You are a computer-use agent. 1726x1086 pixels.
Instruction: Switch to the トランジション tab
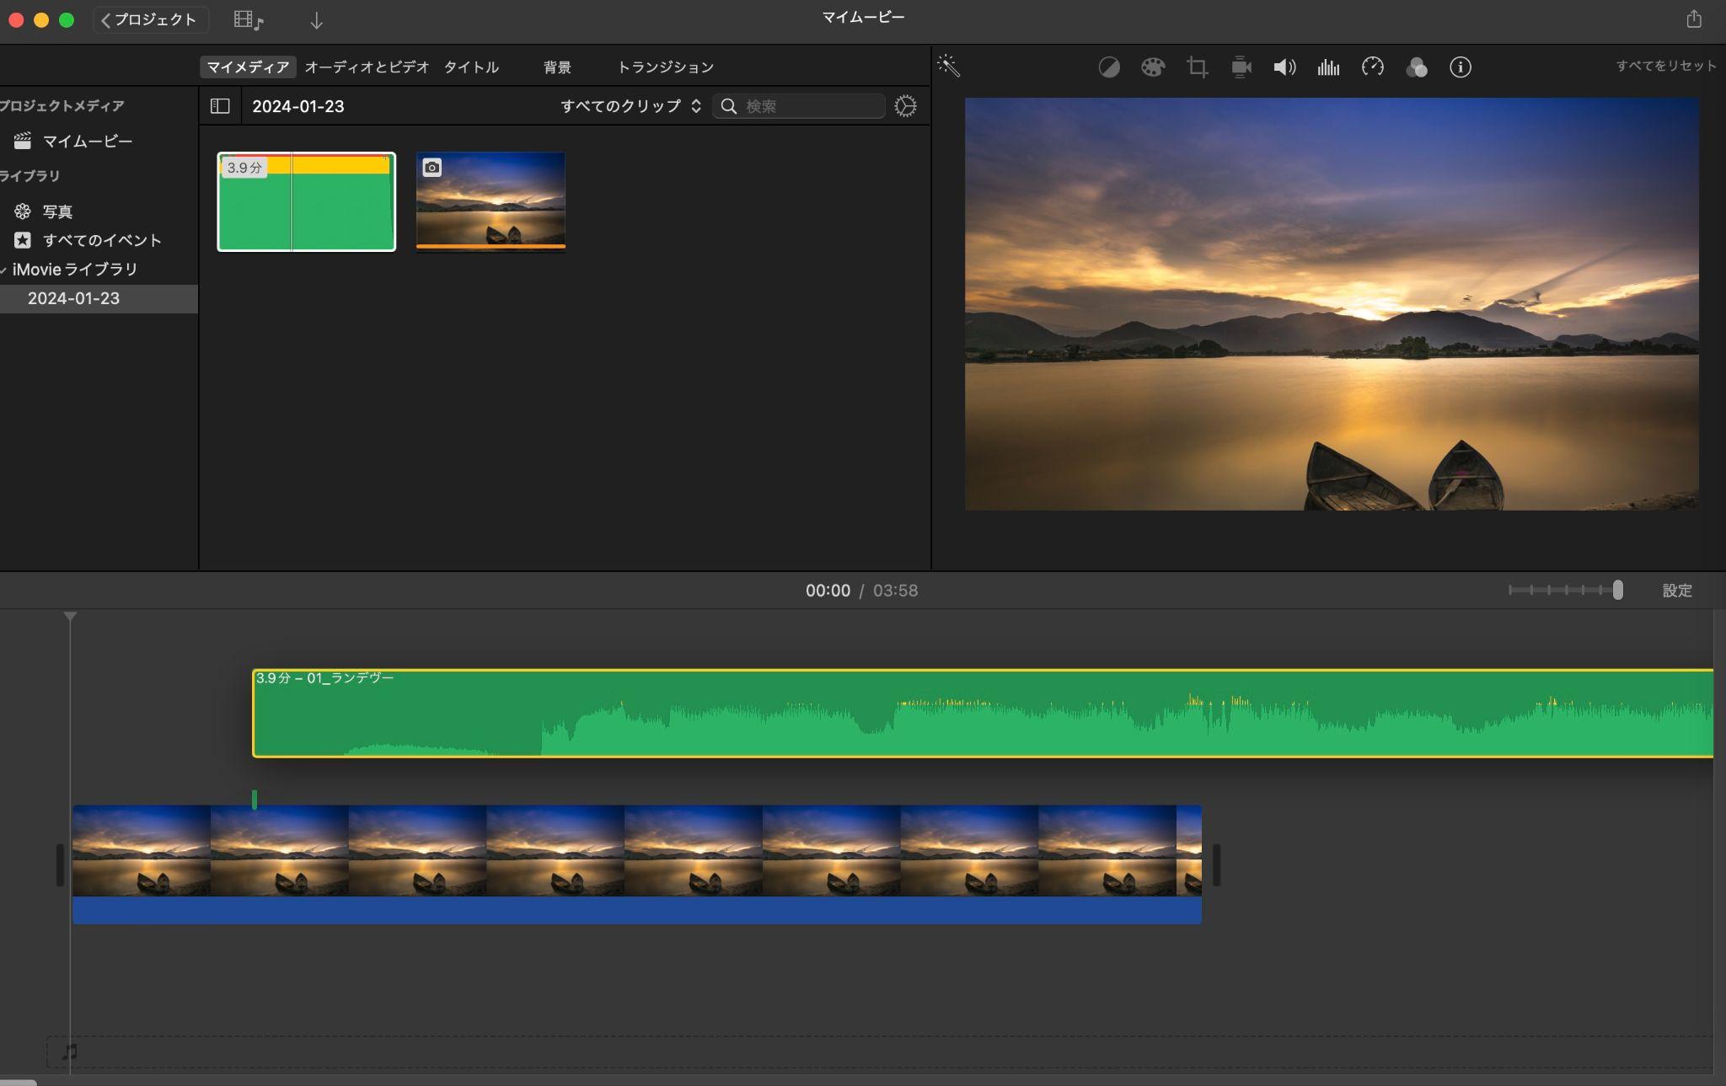tap(665, 67)
